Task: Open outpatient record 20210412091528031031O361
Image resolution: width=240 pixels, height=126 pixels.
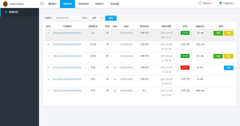Action: (x=67, y=33)
